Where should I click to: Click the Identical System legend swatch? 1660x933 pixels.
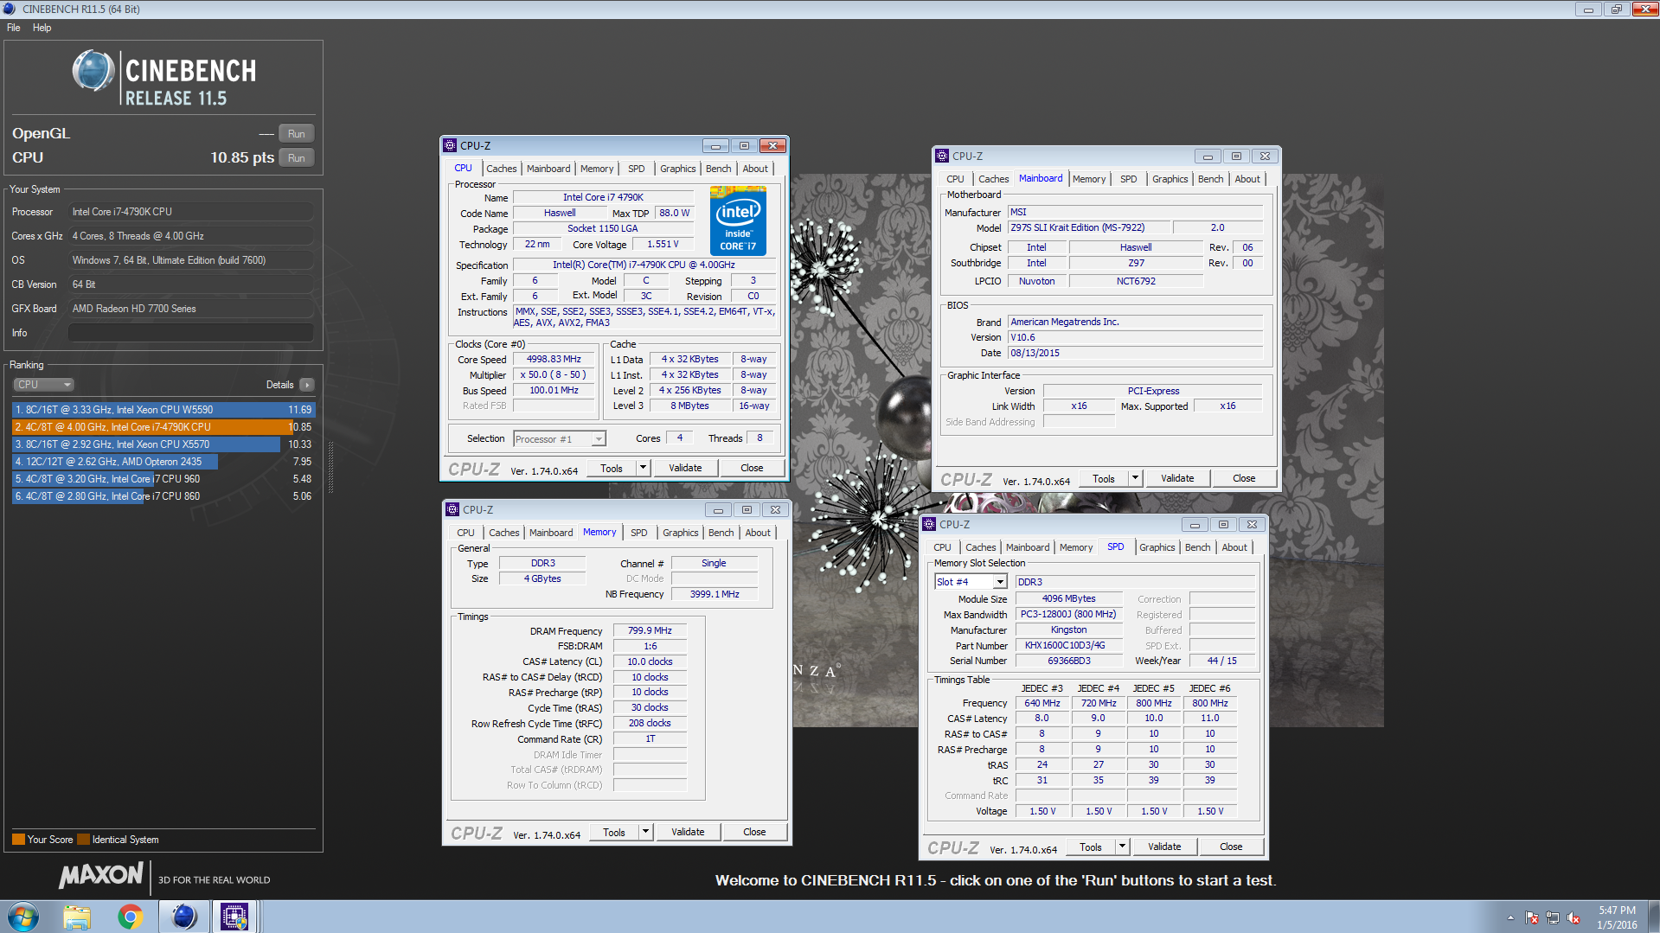click(x=83, y=840)
